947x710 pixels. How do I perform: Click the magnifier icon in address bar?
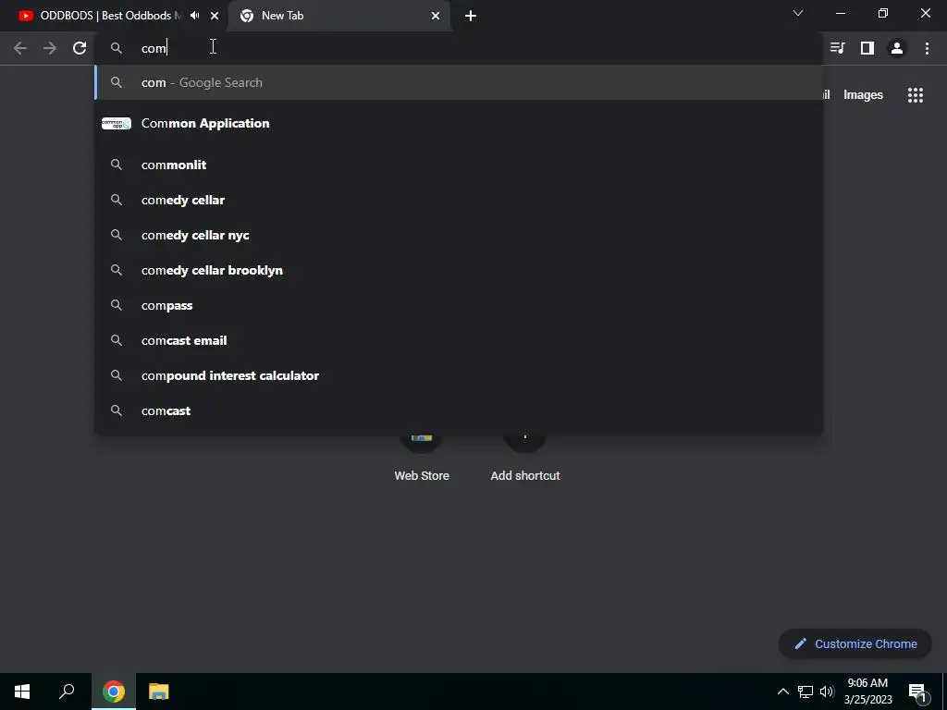117,48
